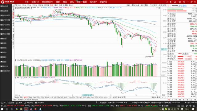Open the 理财 menu

pyautogui.click(x=58, y=2)
